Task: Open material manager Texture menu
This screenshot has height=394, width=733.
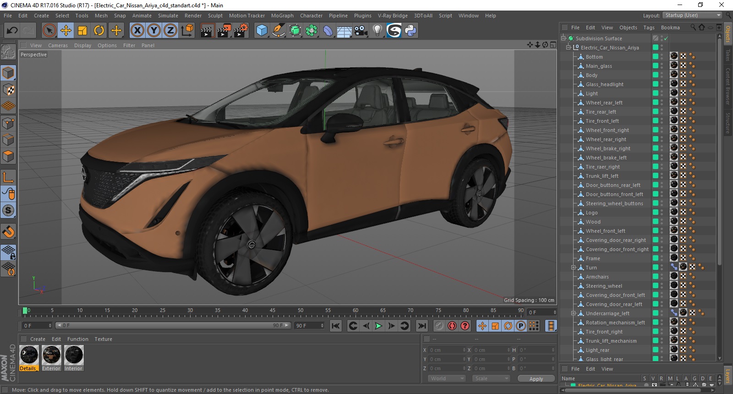Action: 104,339
